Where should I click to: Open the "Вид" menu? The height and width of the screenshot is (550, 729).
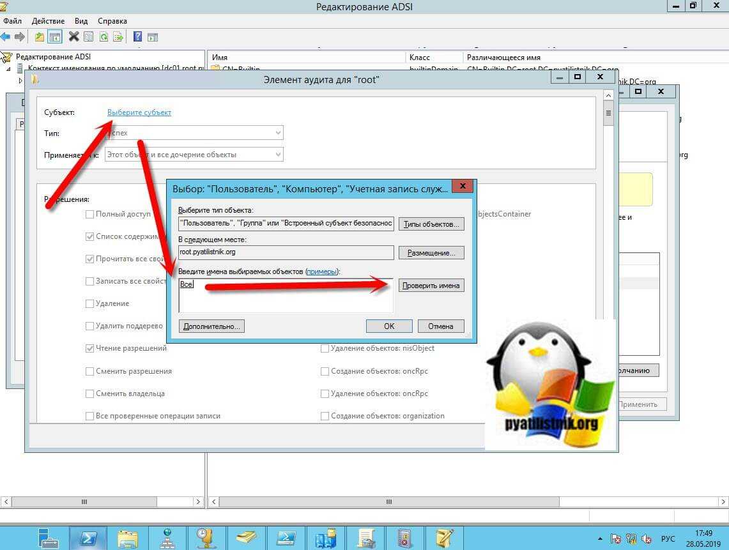(81, 21)
